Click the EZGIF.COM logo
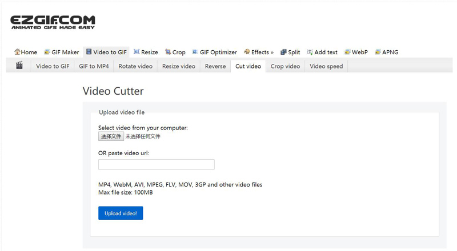457x251 pixels. pyautogui.click(x=53, y=22)
